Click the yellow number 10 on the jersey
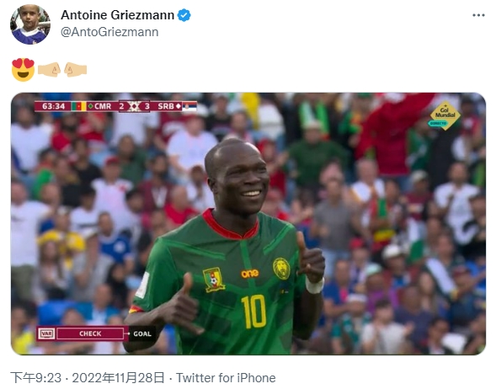 click(253, 312)
